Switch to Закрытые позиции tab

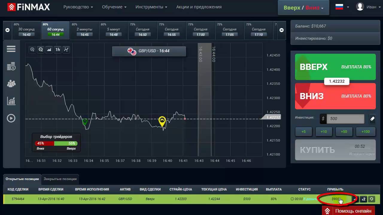coord(60,179)
